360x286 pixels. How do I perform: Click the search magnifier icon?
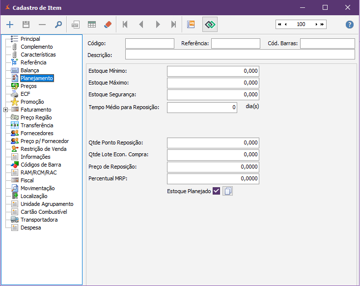(58, 25)
